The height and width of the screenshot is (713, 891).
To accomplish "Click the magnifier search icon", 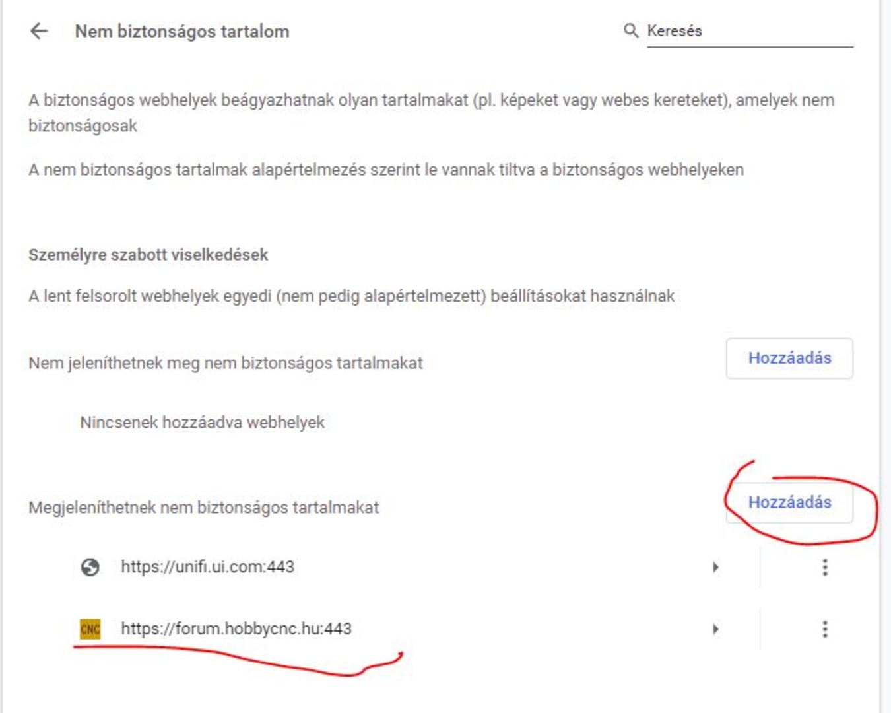I will pos(631,31).
